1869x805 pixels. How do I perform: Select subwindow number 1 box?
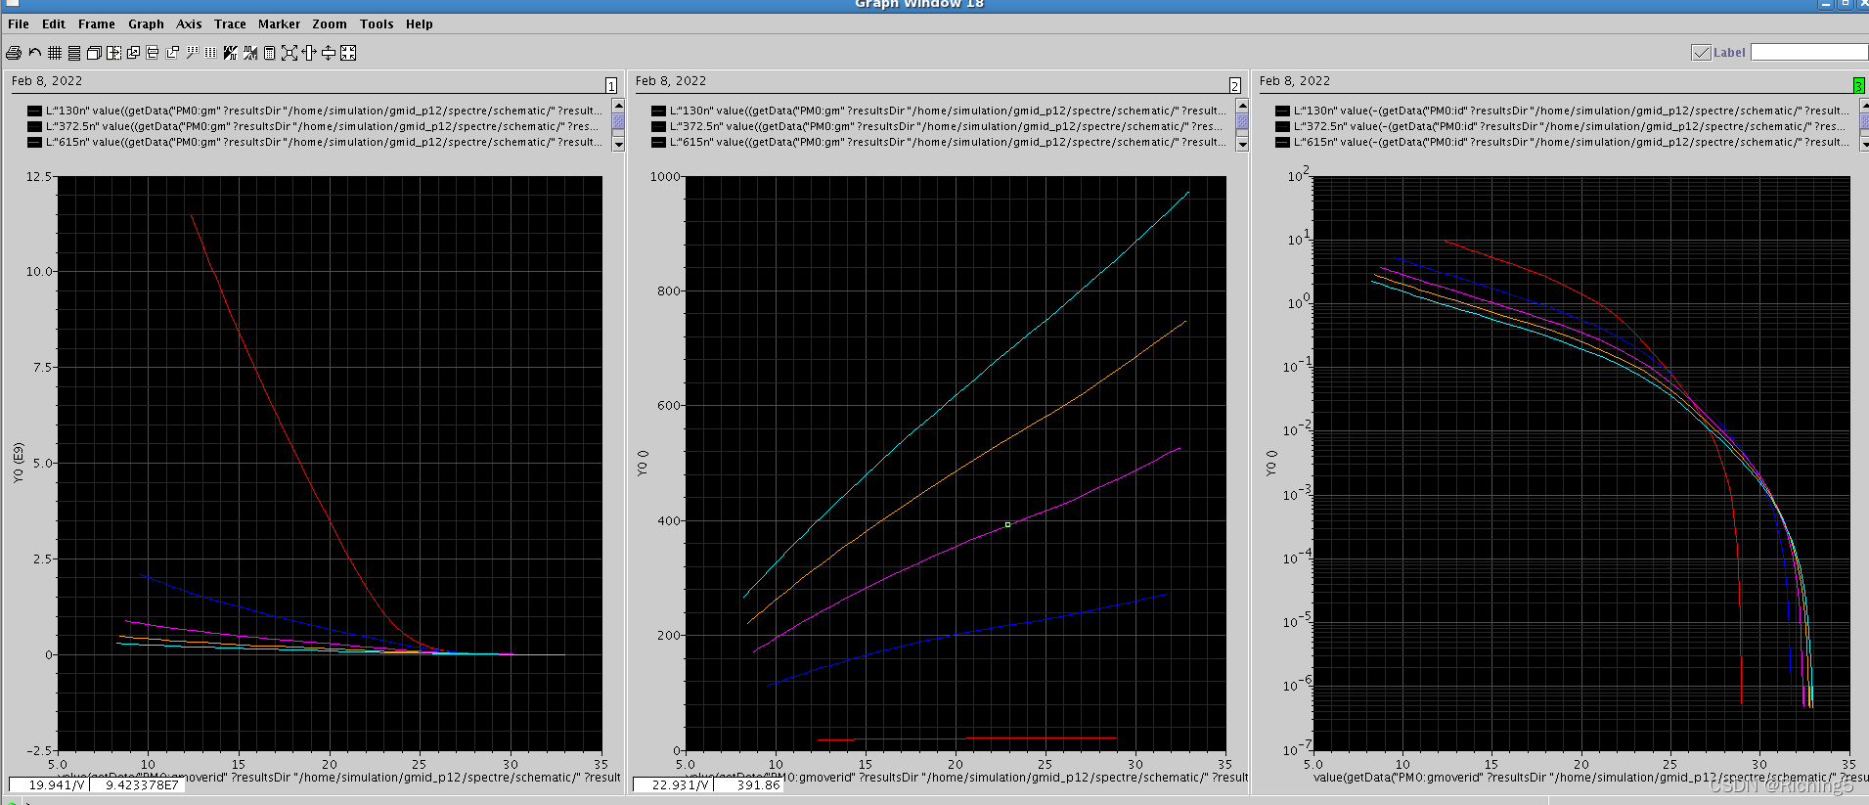click(611, 86)
